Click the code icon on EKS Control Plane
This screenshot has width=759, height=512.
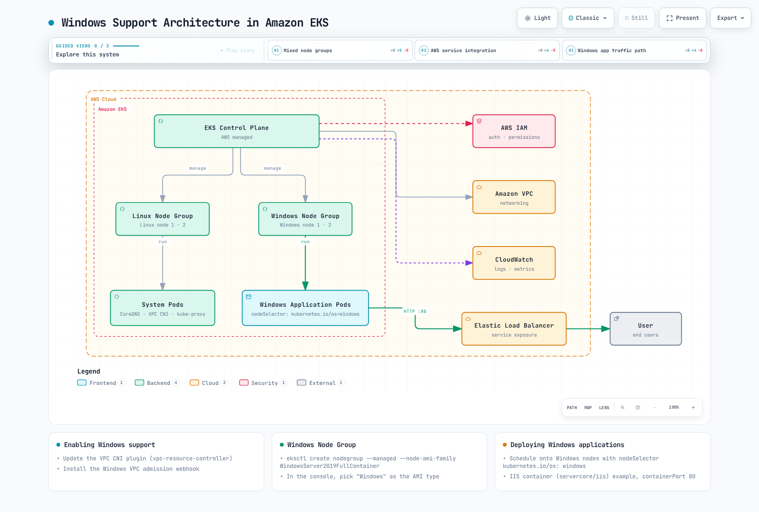(161, 121)
